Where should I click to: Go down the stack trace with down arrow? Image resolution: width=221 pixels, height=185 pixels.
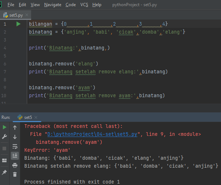[x=15, y=137]
